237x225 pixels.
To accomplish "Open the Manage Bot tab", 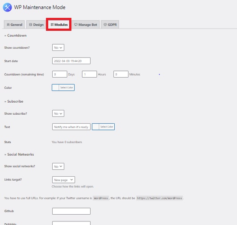I will [x=86, y=25].
